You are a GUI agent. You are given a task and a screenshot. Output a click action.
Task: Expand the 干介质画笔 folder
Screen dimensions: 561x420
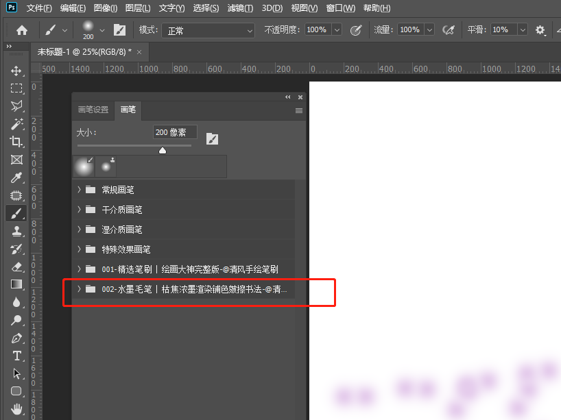click(79, 210)
